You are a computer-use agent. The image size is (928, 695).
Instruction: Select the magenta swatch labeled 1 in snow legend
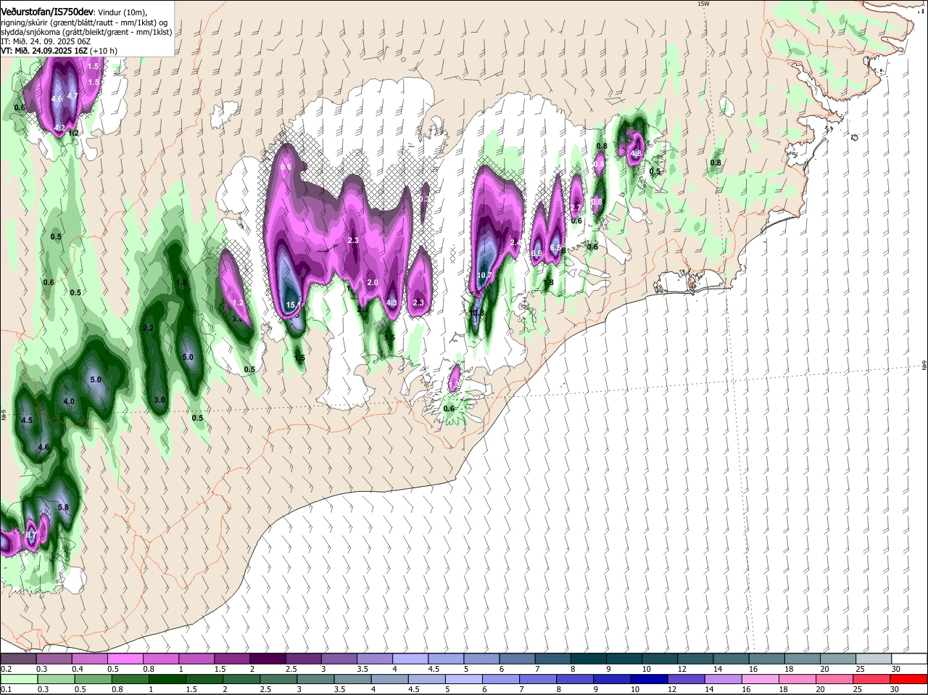(x=196, y=659)
